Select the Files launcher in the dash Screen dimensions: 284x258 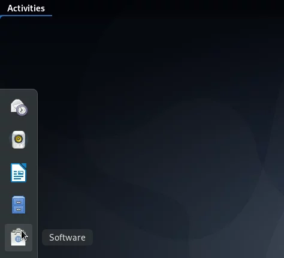tap(19, 205)
